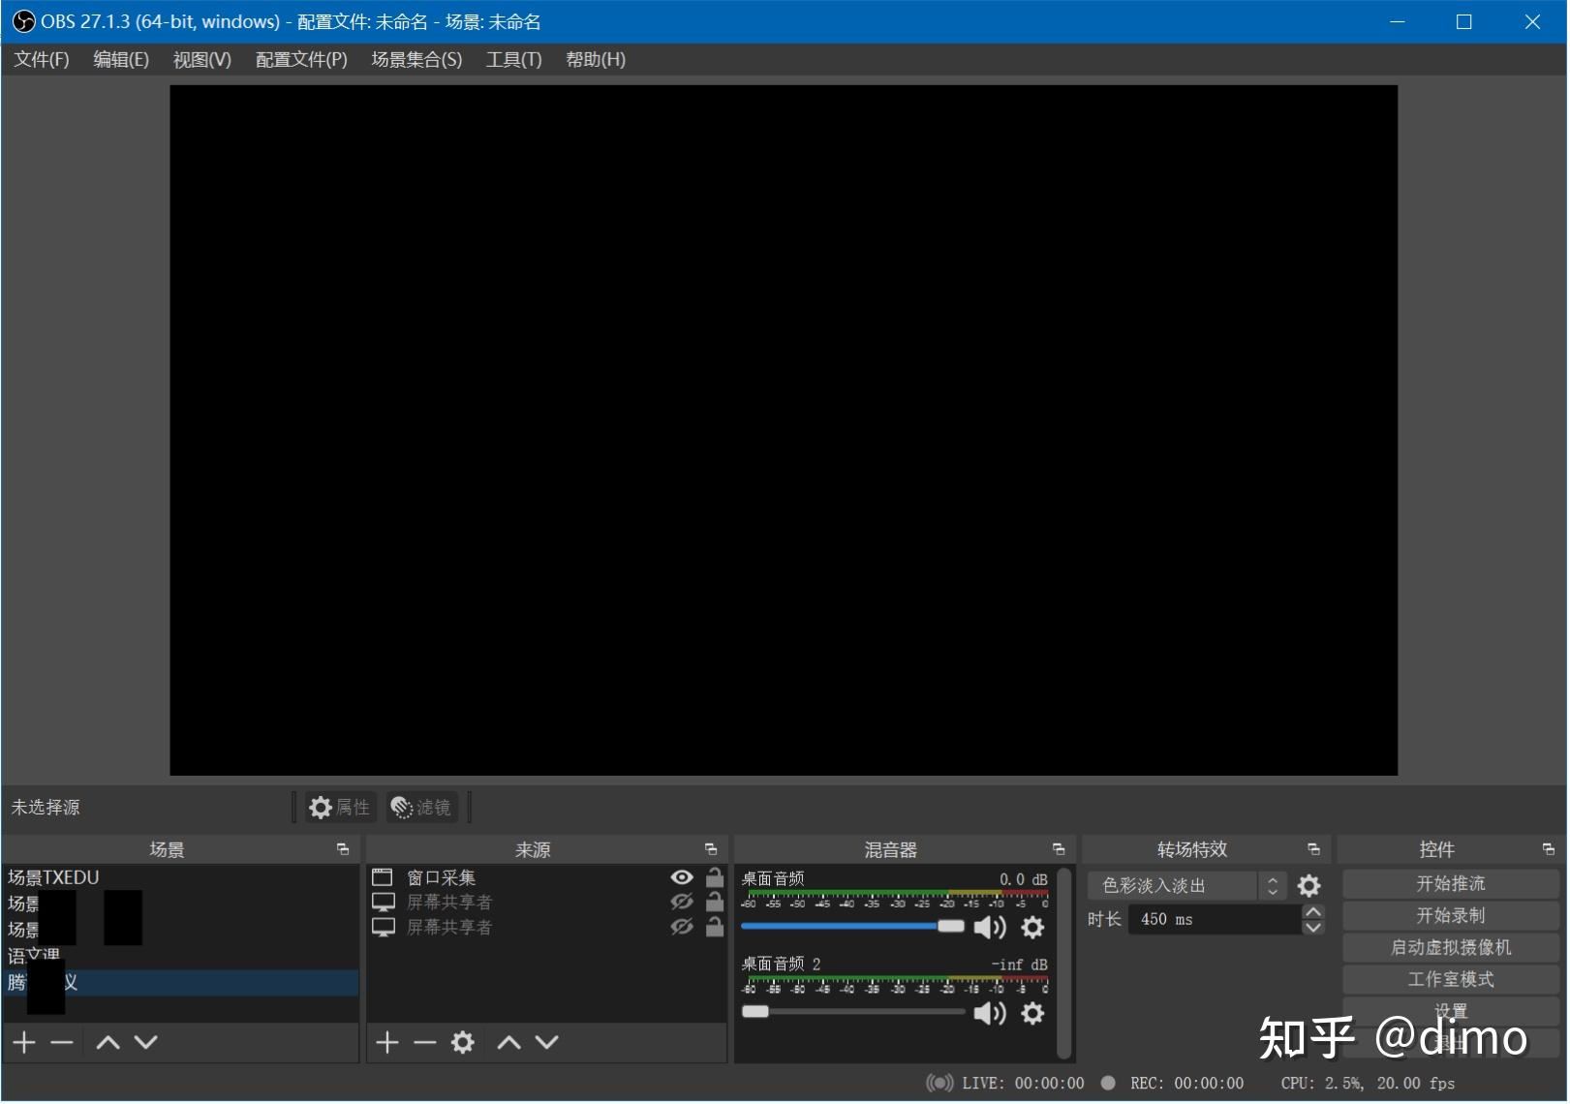Viewport: 1570px width, 1104px height.
Task: Increase transition duration with stepper arrow
Action: tap(1312, 911)
